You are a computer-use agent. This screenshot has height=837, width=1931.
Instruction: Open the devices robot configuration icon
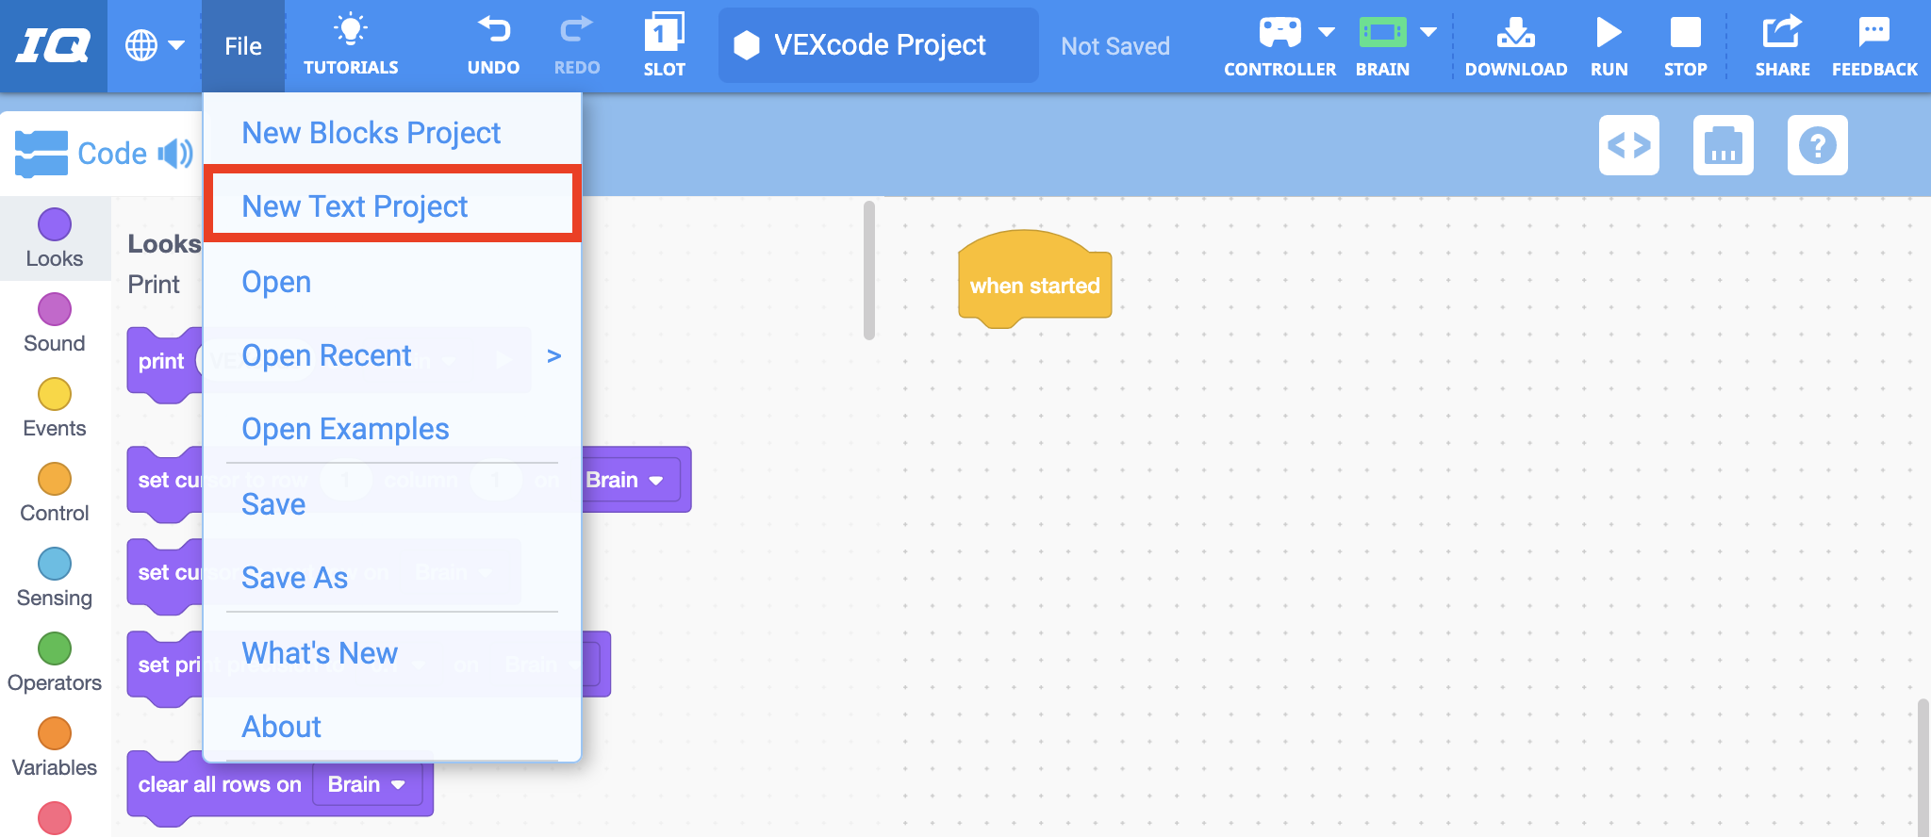click(x=1723, y=145)
